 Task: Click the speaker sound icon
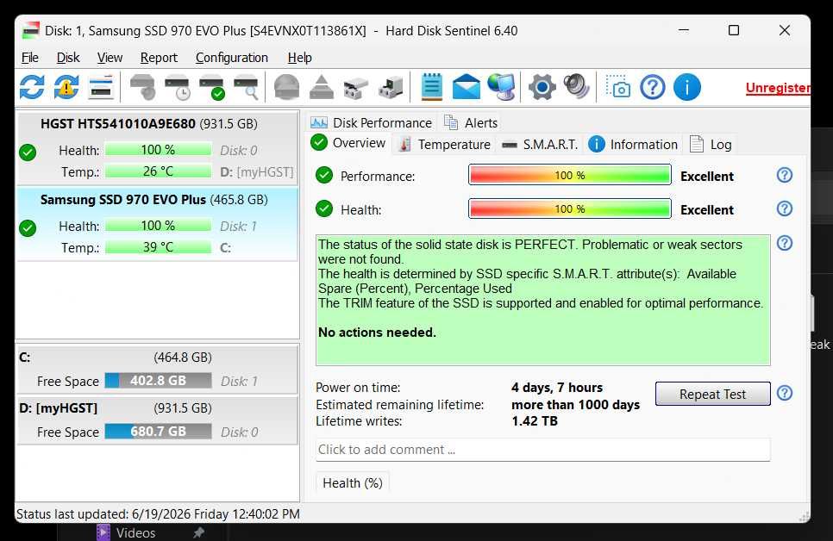click(576, 87)
